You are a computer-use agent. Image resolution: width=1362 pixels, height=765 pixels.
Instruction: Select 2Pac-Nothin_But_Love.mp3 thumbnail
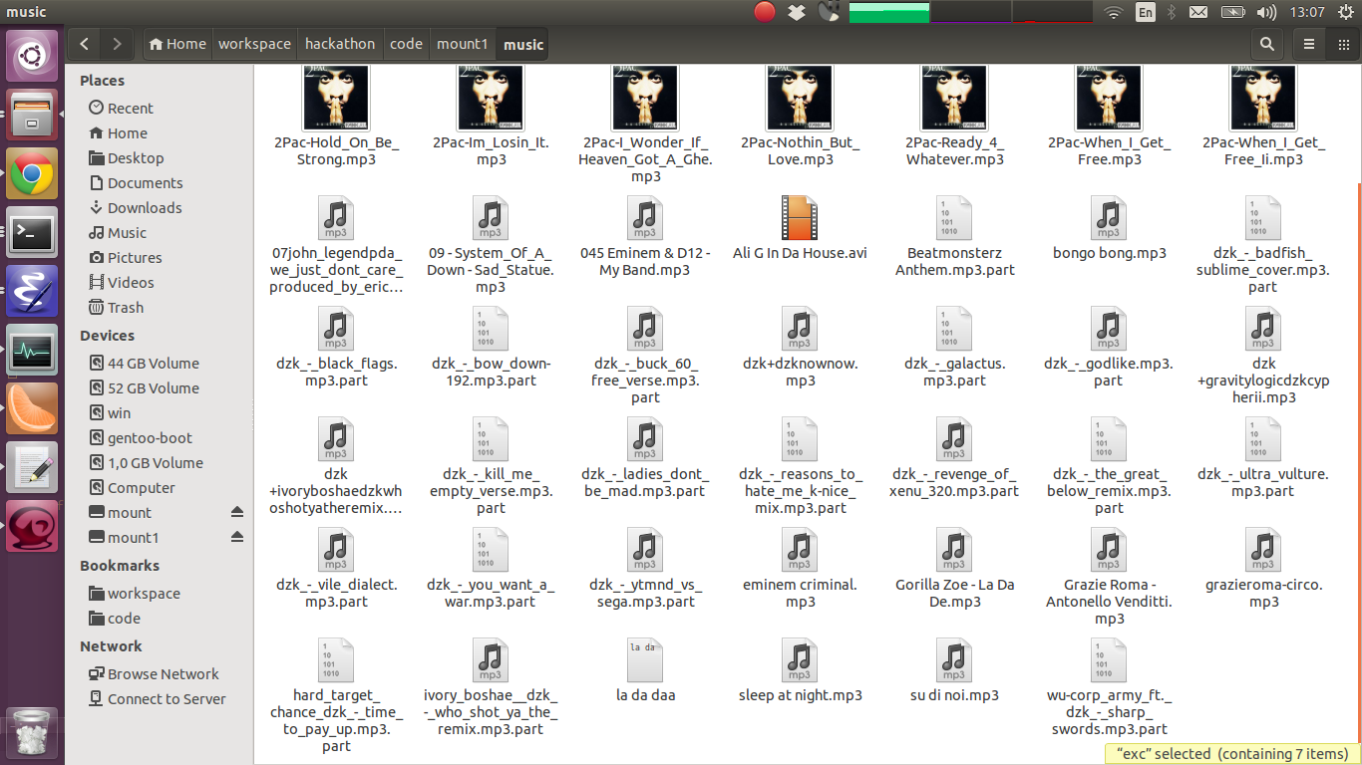tap(800, 98)
